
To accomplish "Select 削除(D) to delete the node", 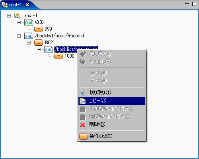I will point(112,124).
